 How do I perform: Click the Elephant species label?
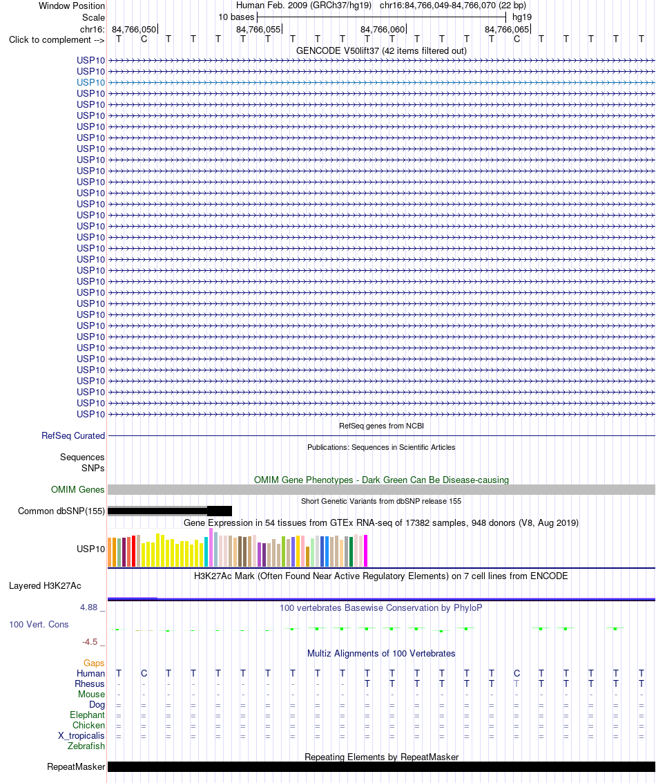pyautogui.click(x=87, y=715)
